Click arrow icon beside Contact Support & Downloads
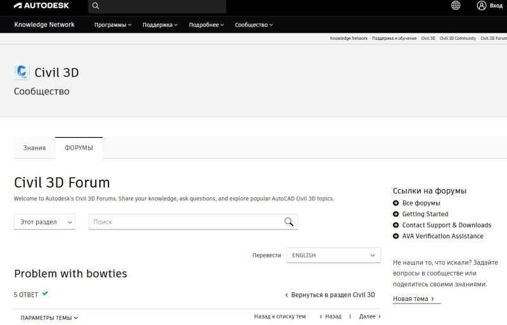This screenshot has height=325, width=507. pos(395,225)
